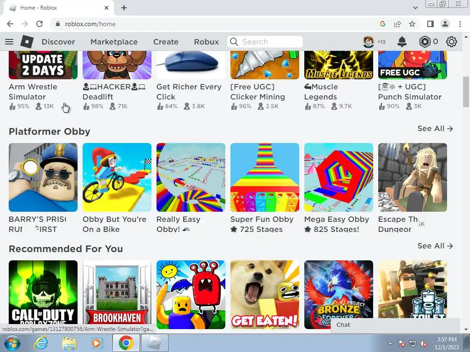The width and height of the screenshot is (470, 352).
Task: Open Mega Easy Obby 825 Stages thumbnail
Action: pos(339,177)
